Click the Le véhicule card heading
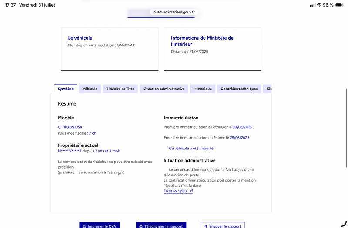 (x=80, y=38)
